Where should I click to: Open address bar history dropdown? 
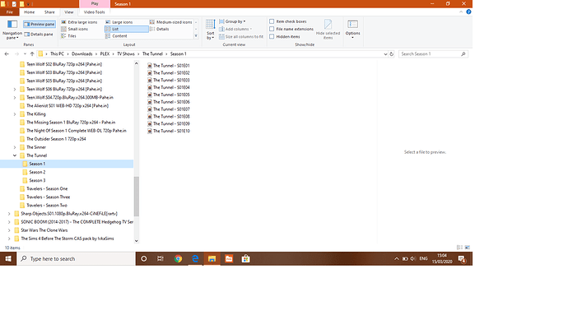[385, 54]
